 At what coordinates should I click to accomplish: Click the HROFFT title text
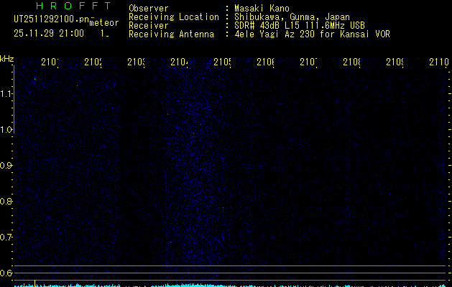click(74, 6)
